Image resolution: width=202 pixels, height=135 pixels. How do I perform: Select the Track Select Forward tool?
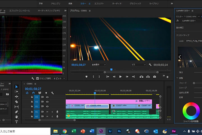point(16,92)
